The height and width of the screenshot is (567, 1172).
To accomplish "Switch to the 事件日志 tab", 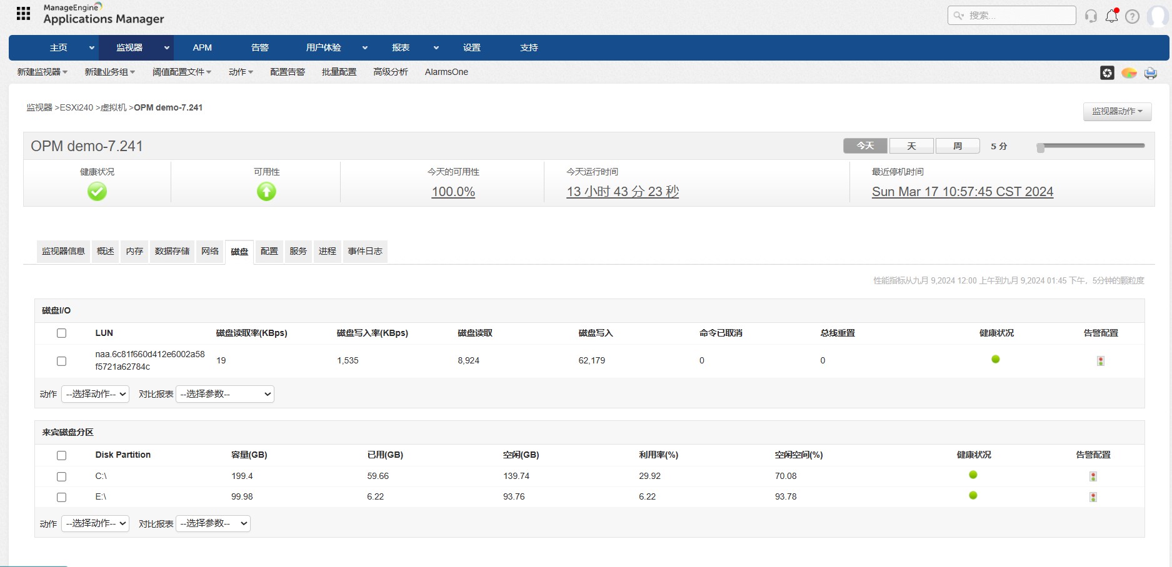I will click(x=365, y=251).
